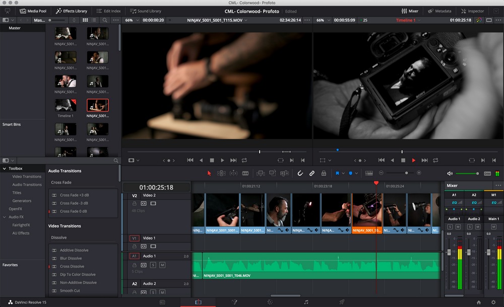Click the Overwrite Clip toolbar icon
Image resolution: width=504 pixels, height=307 pixels.
coord(273,173)
